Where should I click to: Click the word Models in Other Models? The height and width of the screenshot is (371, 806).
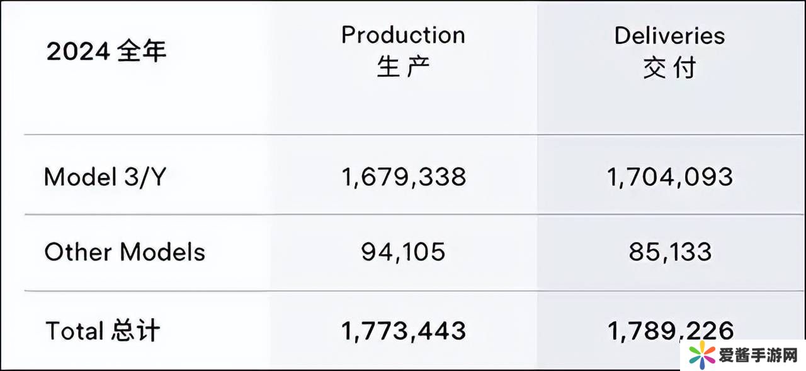162,252
